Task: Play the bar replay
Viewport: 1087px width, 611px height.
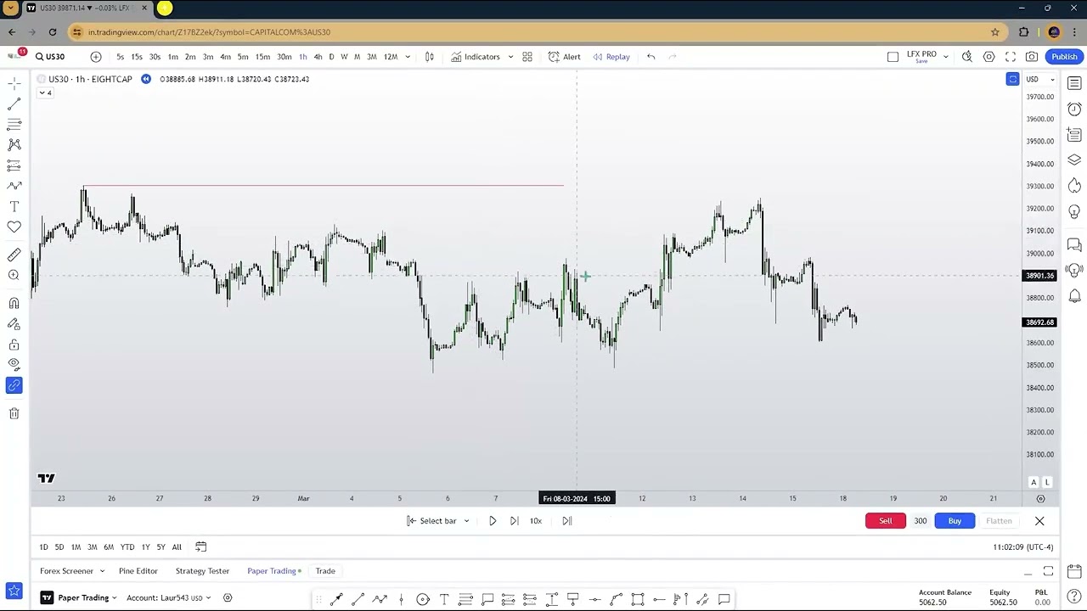Action: [493, 521]
